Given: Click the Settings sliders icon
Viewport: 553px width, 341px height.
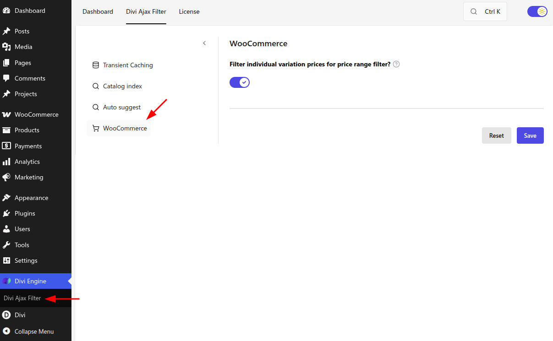Looking at the screenshot, I should click(x=6, y=260).
